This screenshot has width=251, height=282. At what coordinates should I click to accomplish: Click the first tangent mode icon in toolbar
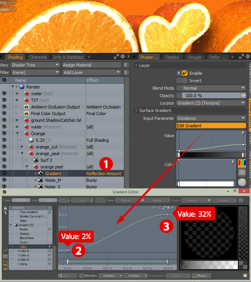[x=61, y=200]
